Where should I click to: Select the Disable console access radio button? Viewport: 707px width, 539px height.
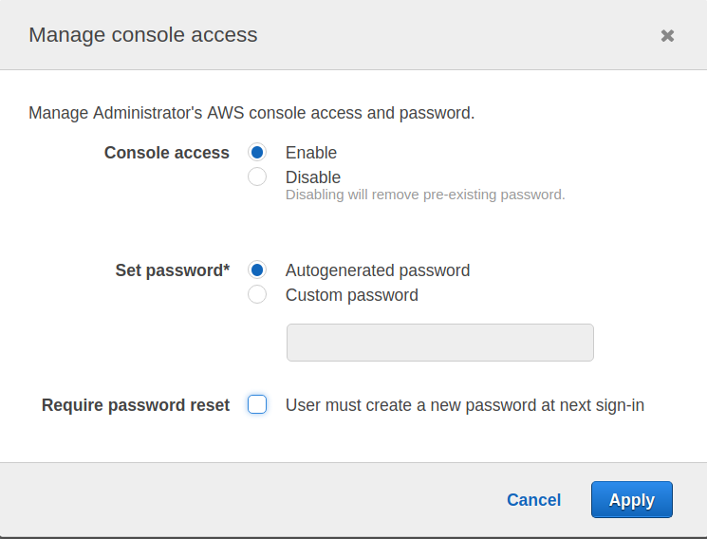[x=257, y=177]
